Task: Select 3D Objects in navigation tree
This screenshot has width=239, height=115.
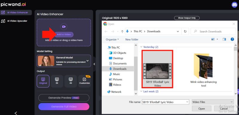Action: click(118, 53)
